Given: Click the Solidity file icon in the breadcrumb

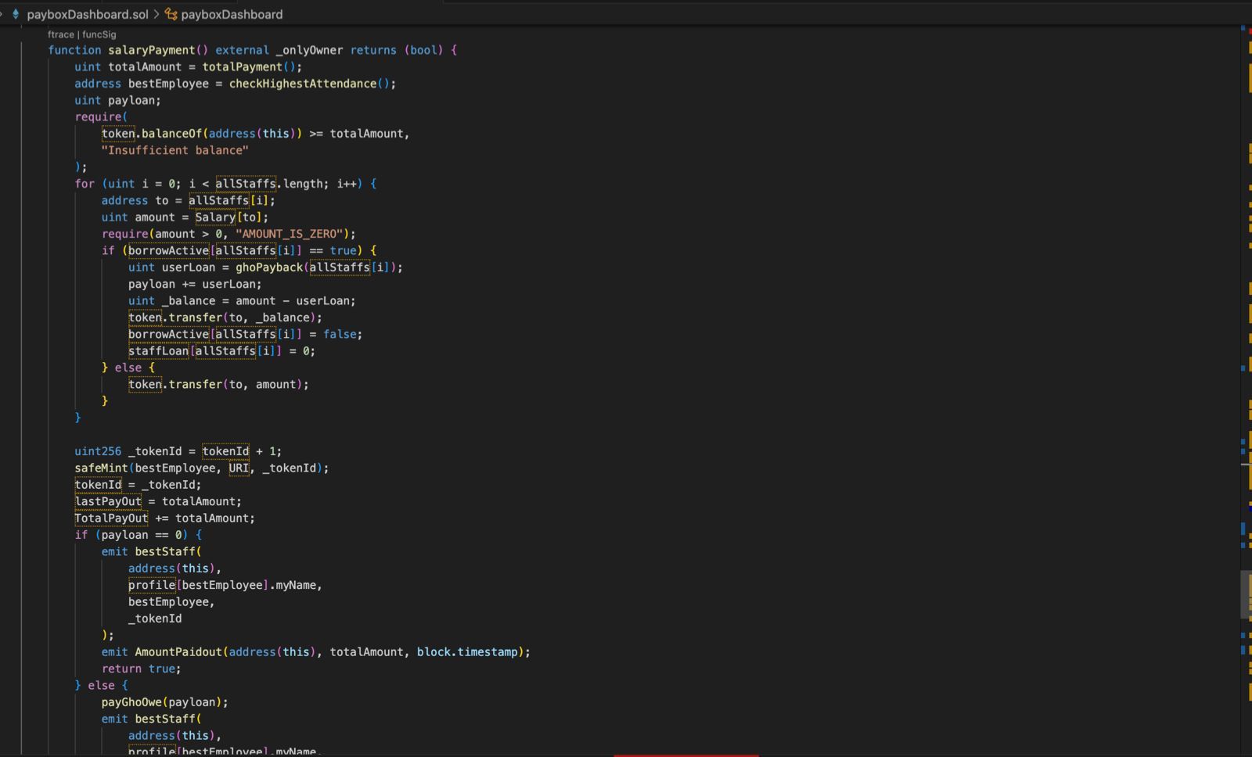Looking at the screenshot, I should click(15, 14).
